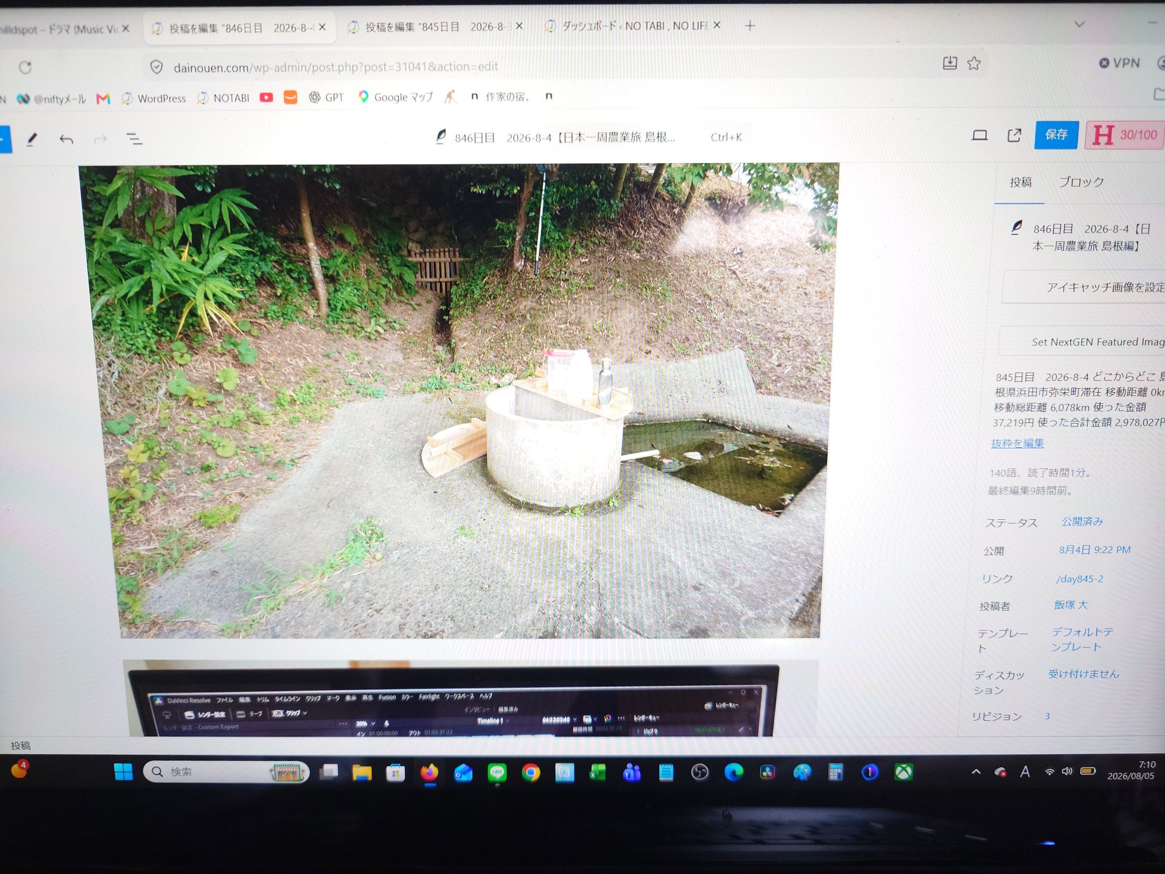
Task: Open the Google マップ bookmark
Action: 396,97
